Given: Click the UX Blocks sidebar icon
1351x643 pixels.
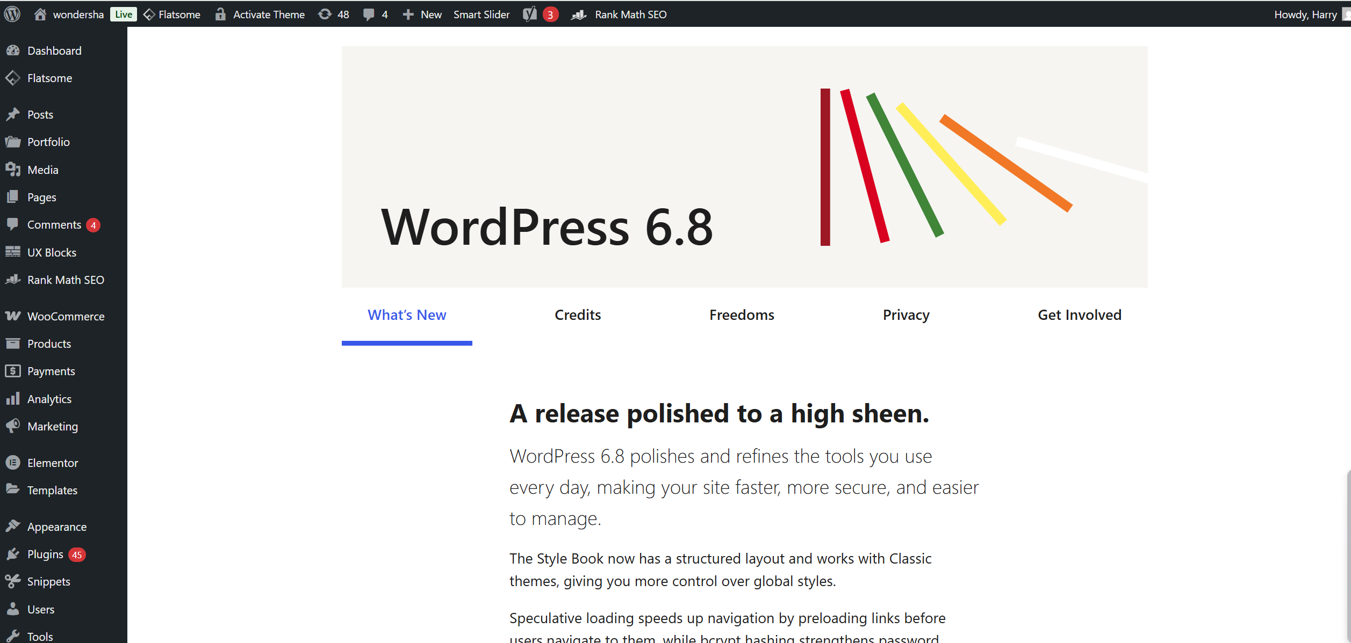Looking at the screenshot, I should pos(13,252).
